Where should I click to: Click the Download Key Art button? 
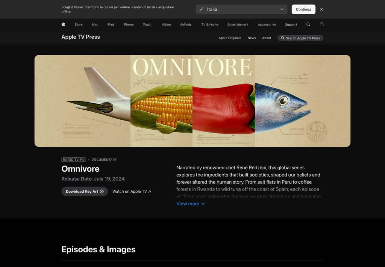tap(85, 192)
